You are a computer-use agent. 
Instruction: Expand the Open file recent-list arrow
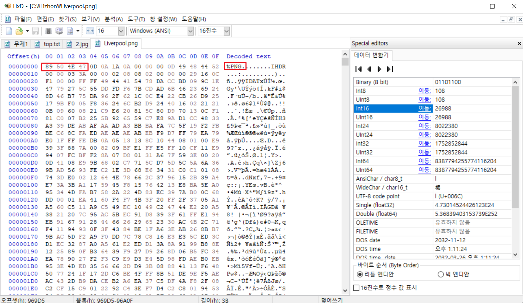[x=27, y=31]
